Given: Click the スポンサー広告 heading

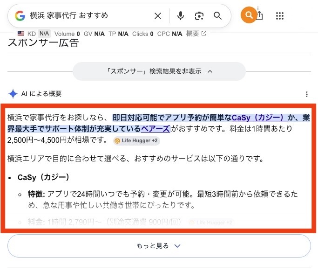Looking at the screenshot, I should 43,43.
